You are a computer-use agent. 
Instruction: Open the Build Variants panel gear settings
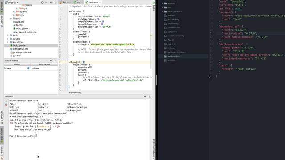[51, 60]
